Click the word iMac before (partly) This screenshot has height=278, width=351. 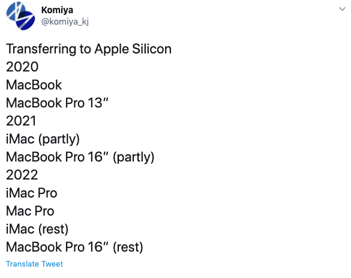pyautogui.click(x=20, y=139)
